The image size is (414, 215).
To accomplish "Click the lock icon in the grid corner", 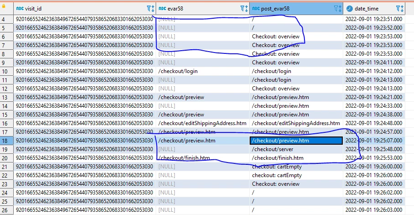I will point(4,6).
